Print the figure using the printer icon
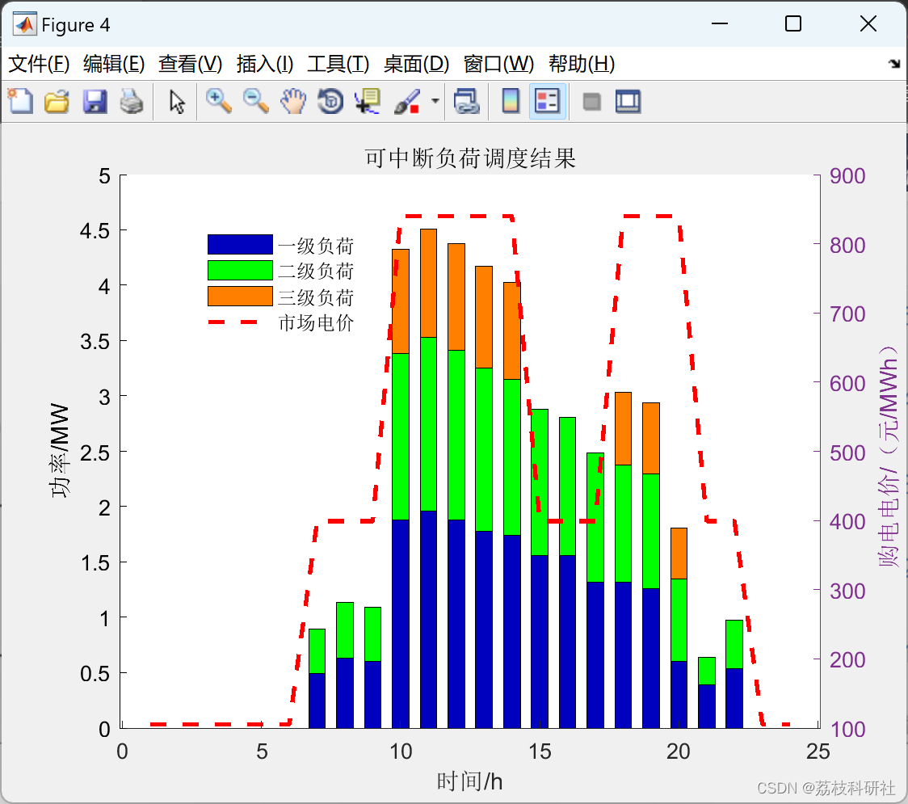The width and height of the screenshot is (908, 804). click(132, 101)
